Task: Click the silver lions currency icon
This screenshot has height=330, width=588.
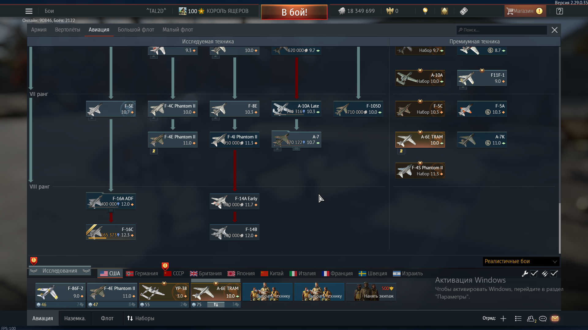Action: tap(341, 11)
